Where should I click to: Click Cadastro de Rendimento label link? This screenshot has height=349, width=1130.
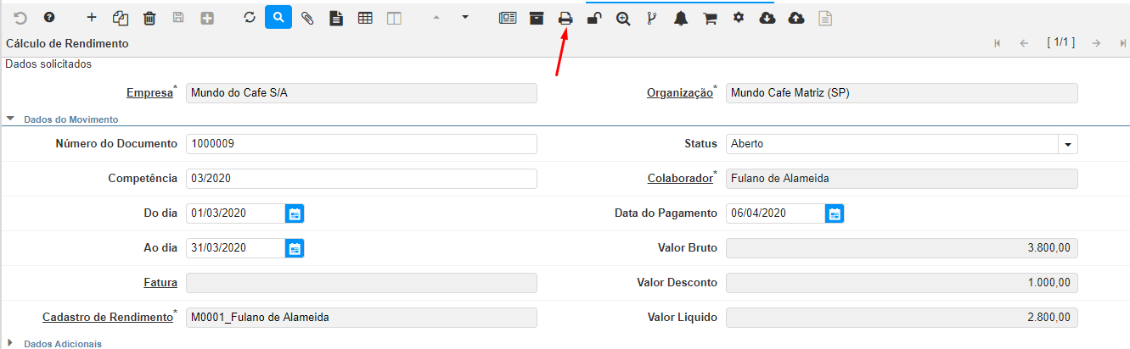(108, 318)
